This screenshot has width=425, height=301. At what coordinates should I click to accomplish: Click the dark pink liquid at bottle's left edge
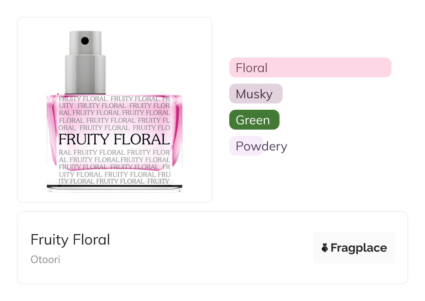[x=52, y=129]
